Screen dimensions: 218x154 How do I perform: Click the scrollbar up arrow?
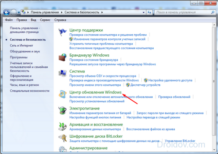pyautogui.click(x=214, y=25)
